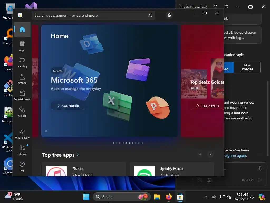Viewport: 270px width, 203px height.
Task: Open notification bell in taskbar
Action: 252,197
